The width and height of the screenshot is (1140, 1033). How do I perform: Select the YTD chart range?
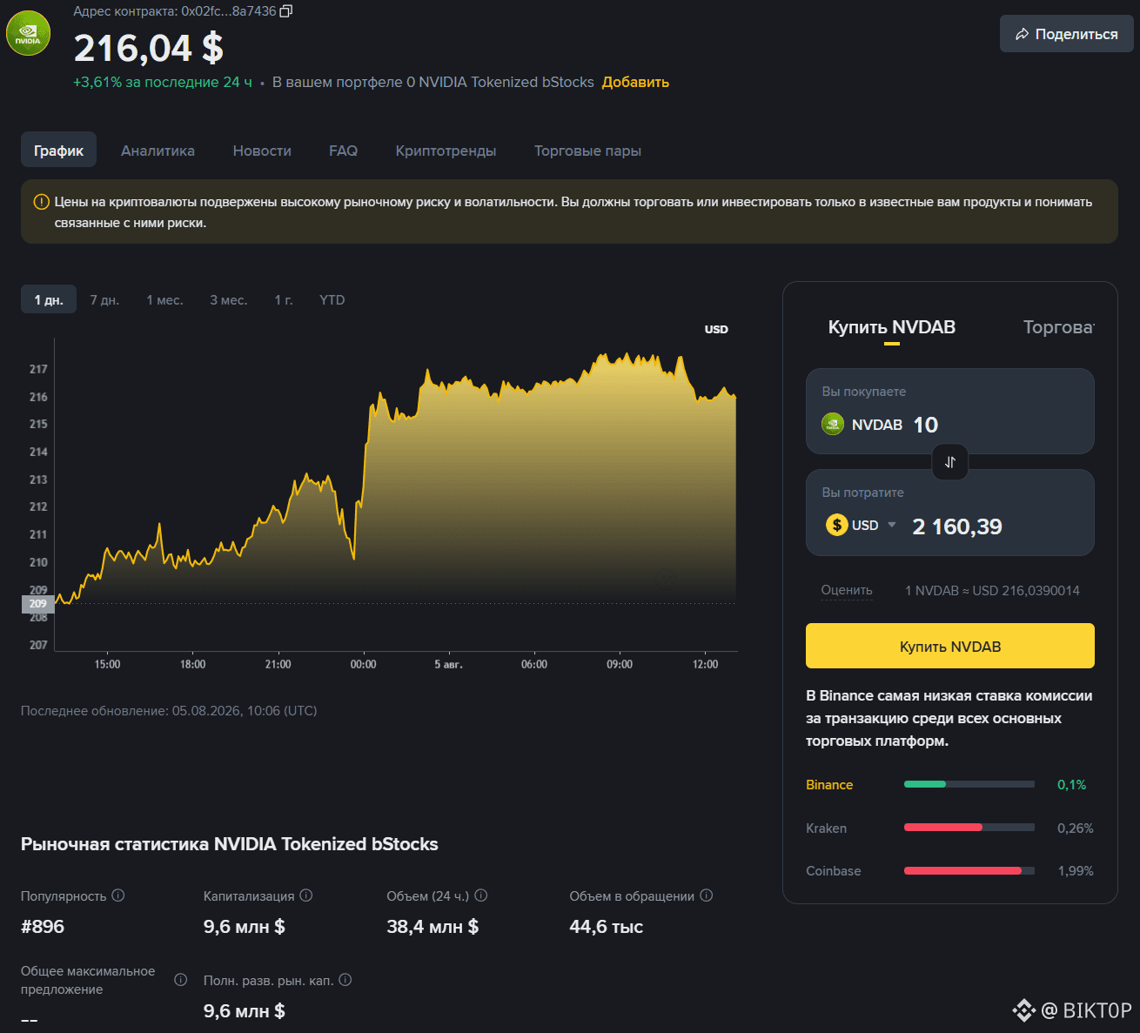[332, 300]
